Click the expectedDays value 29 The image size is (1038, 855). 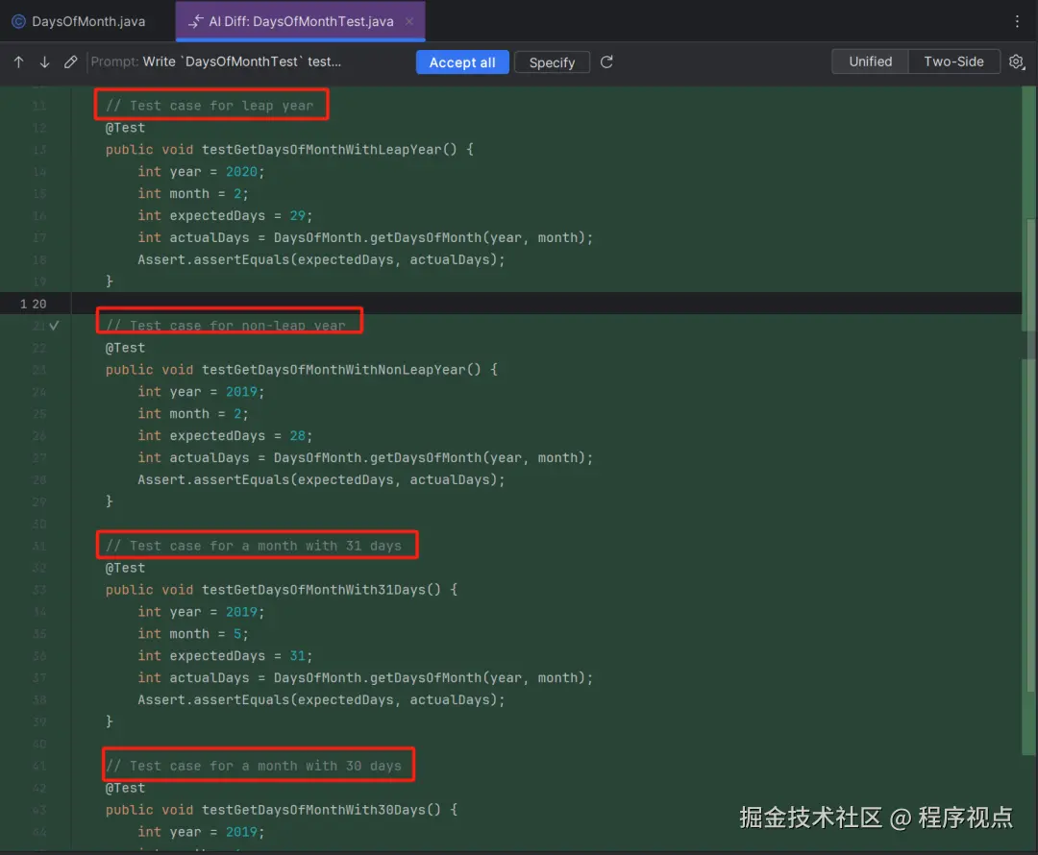(297, 216)
